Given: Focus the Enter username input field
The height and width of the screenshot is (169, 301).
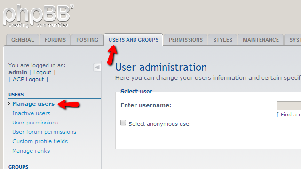Looking at the screenshot, I should pos(289,106).
